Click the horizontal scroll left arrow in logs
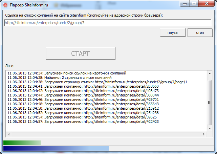This screenshot has height=154, width=217. [9, 134]
